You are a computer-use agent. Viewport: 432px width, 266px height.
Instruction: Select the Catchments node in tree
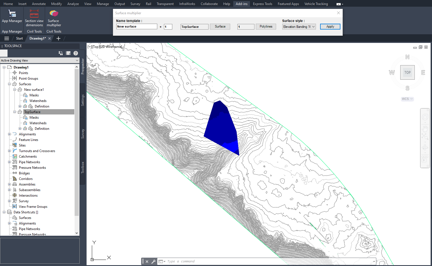[x=28, y=157]
